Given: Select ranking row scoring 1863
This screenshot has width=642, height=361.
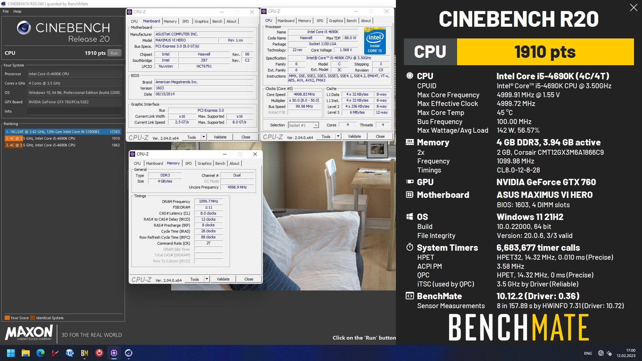Looking at the screenshot, I should click(63, 145).
